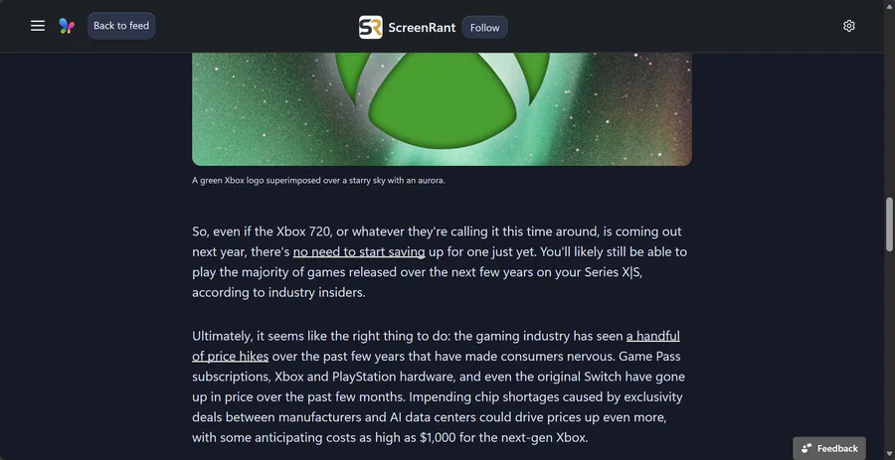Click the colorful MSN logo icon
Image resolution: width=895 pixels, height=460 pixels.
67,26
